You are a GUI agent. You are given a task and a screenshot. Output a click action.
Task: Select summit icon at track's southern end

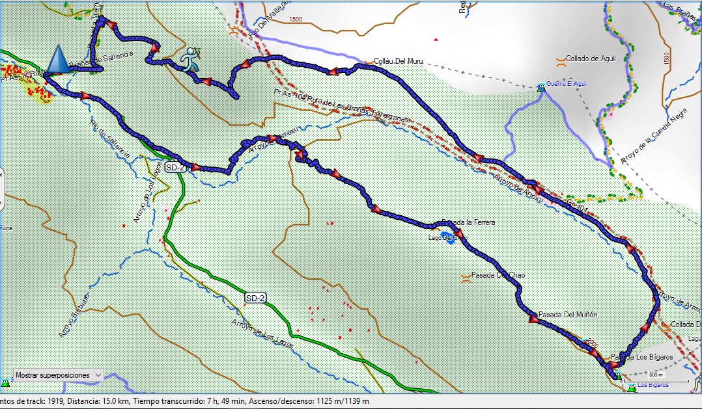coord(618,375)
